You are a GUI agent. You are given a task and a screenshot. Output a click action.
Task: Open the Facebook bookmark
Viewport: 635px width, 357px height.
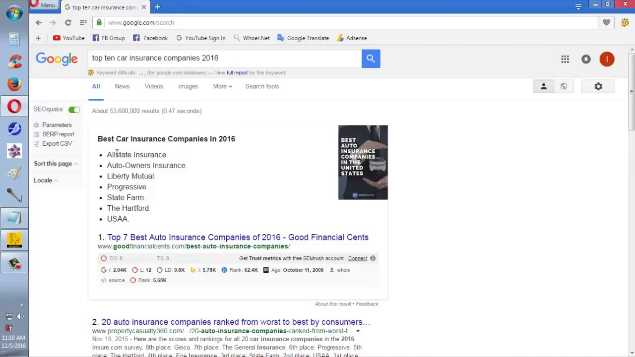[150, 38]
